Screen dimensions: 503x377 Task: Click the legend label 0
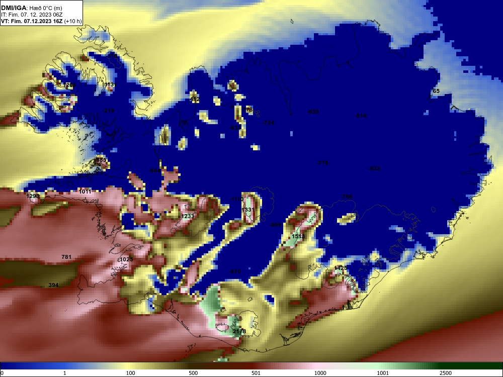tap(2, 373)
